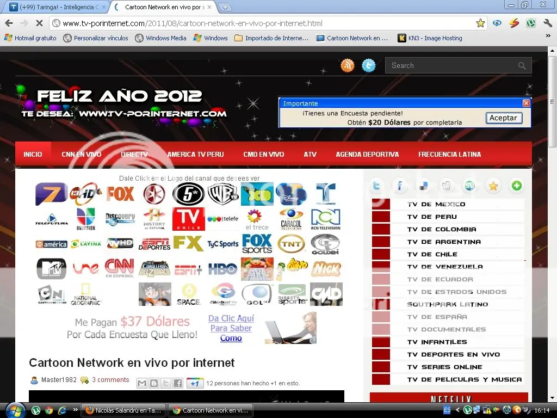The height and width of the screenshot is (418, 557).
Task: Select the Nick channel logo
Action: tap(326, 269)
